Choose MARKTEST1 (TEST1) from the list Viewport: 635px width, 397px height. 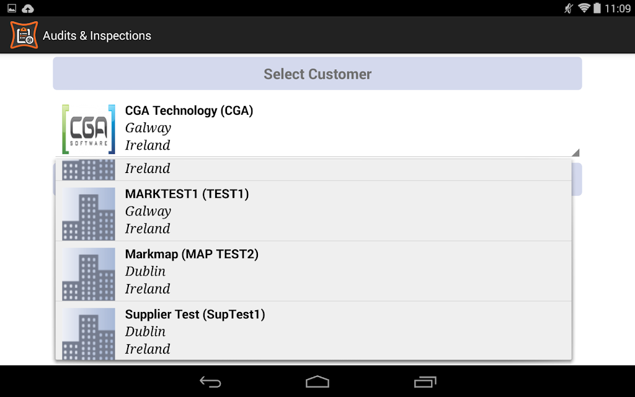coord(313,211)
